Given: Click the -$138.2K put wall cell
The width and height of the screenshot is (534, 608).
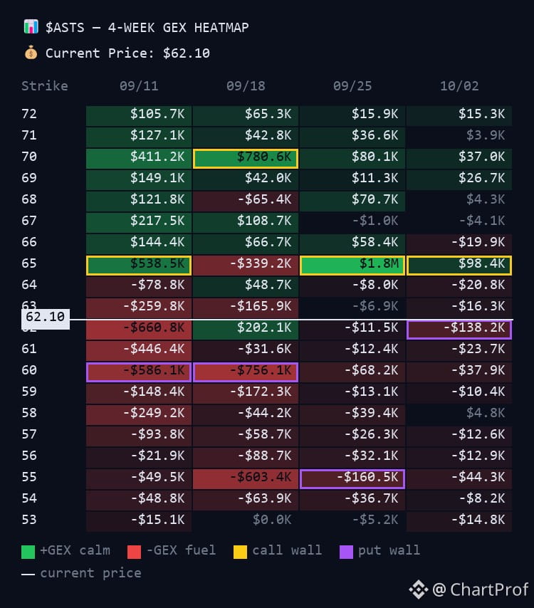Looking at the screenshot, I should 459,329.
